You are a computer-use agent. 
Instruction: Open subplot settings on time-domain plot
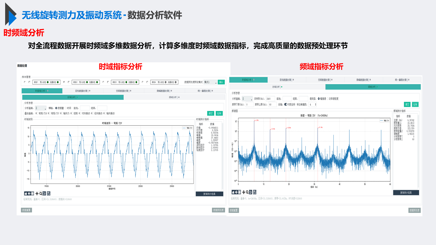(44, 194)
